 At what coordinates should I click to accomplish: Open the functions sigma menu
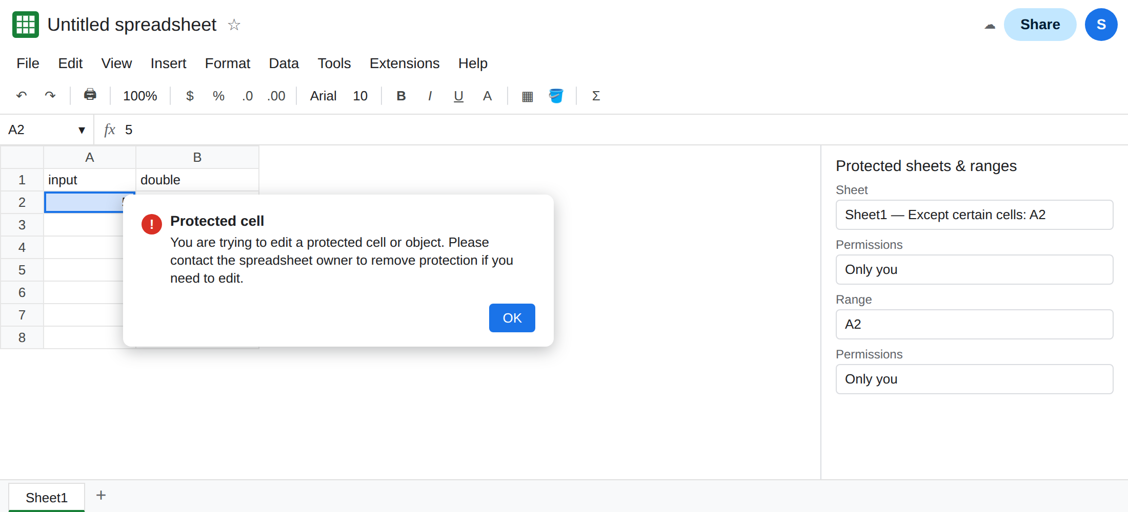(x=596, y=96)
